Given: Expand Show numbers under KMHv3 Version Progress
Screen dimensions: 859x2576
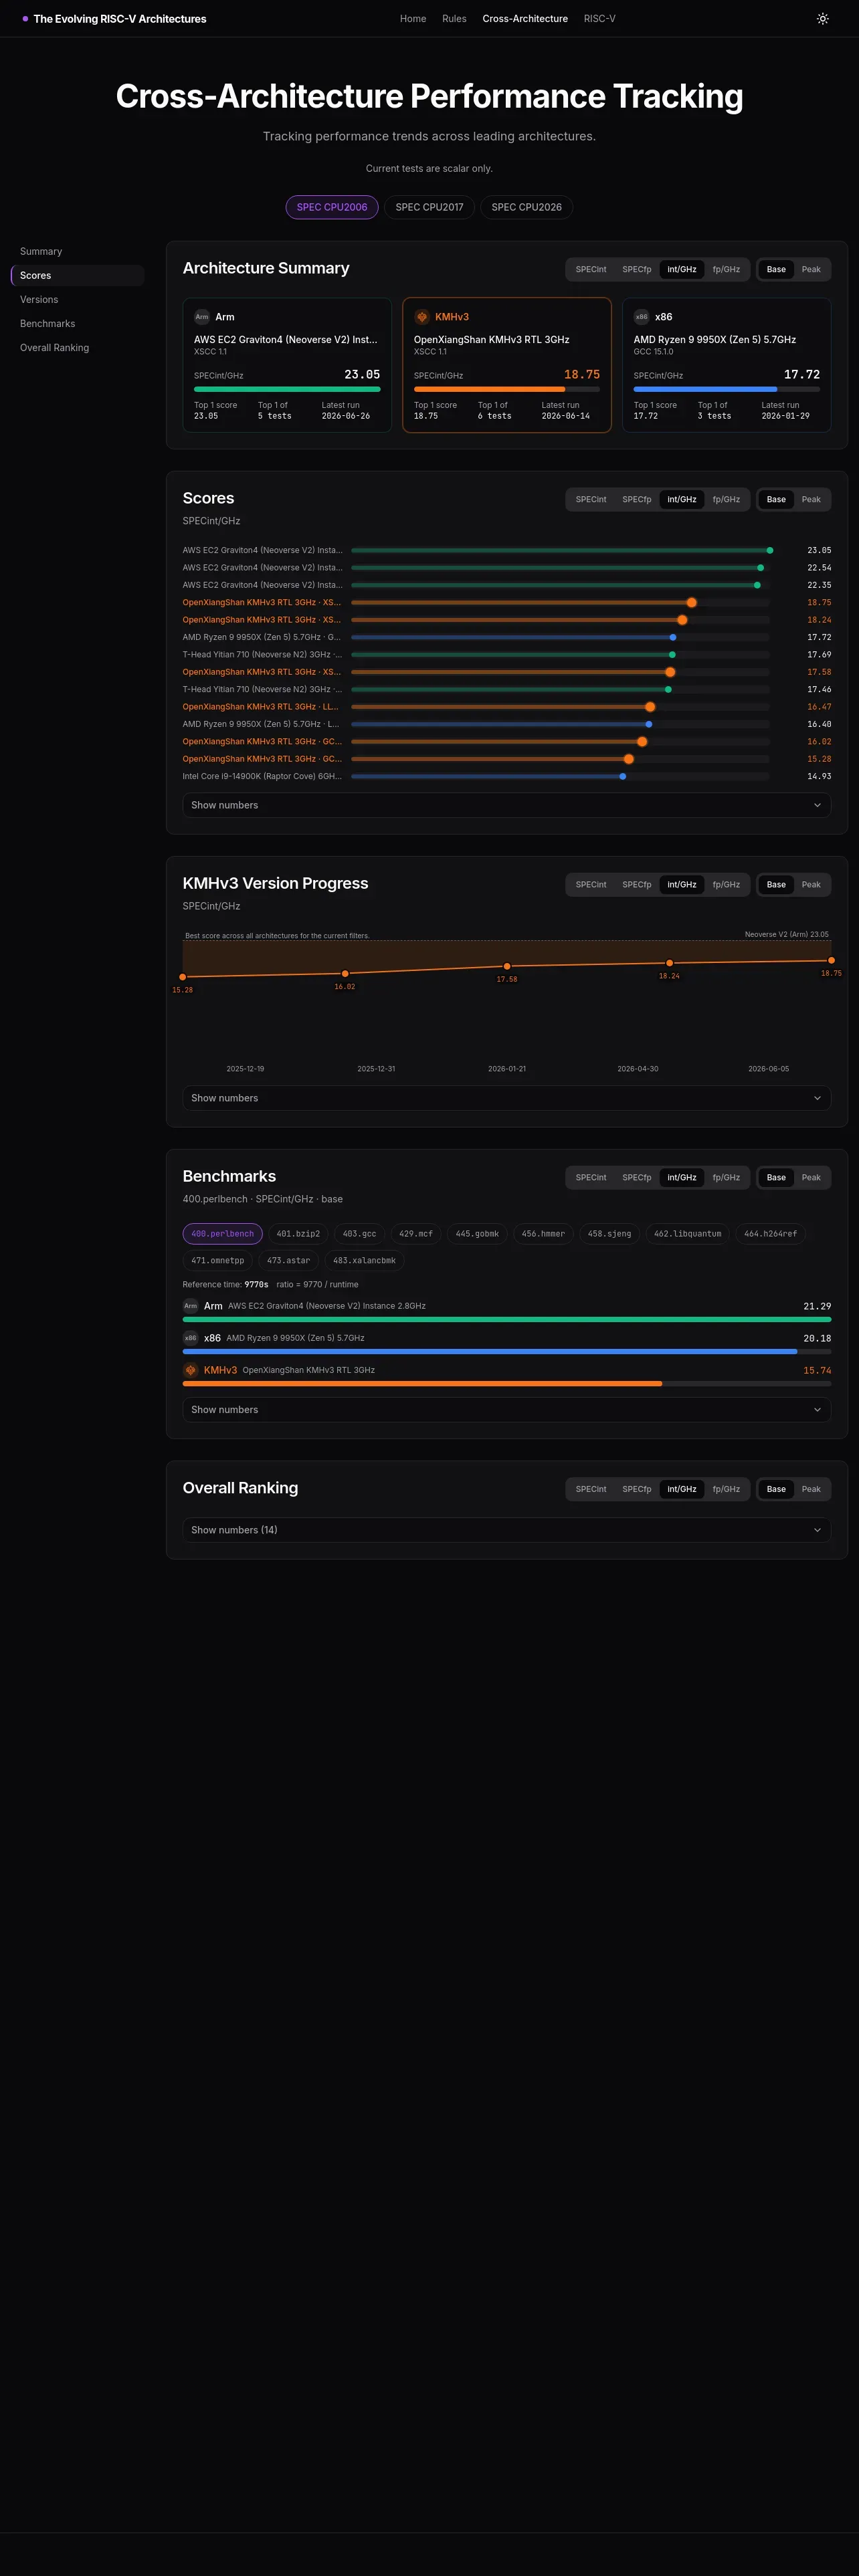Looking at the screenshot, I should [x=506, y=1098].
